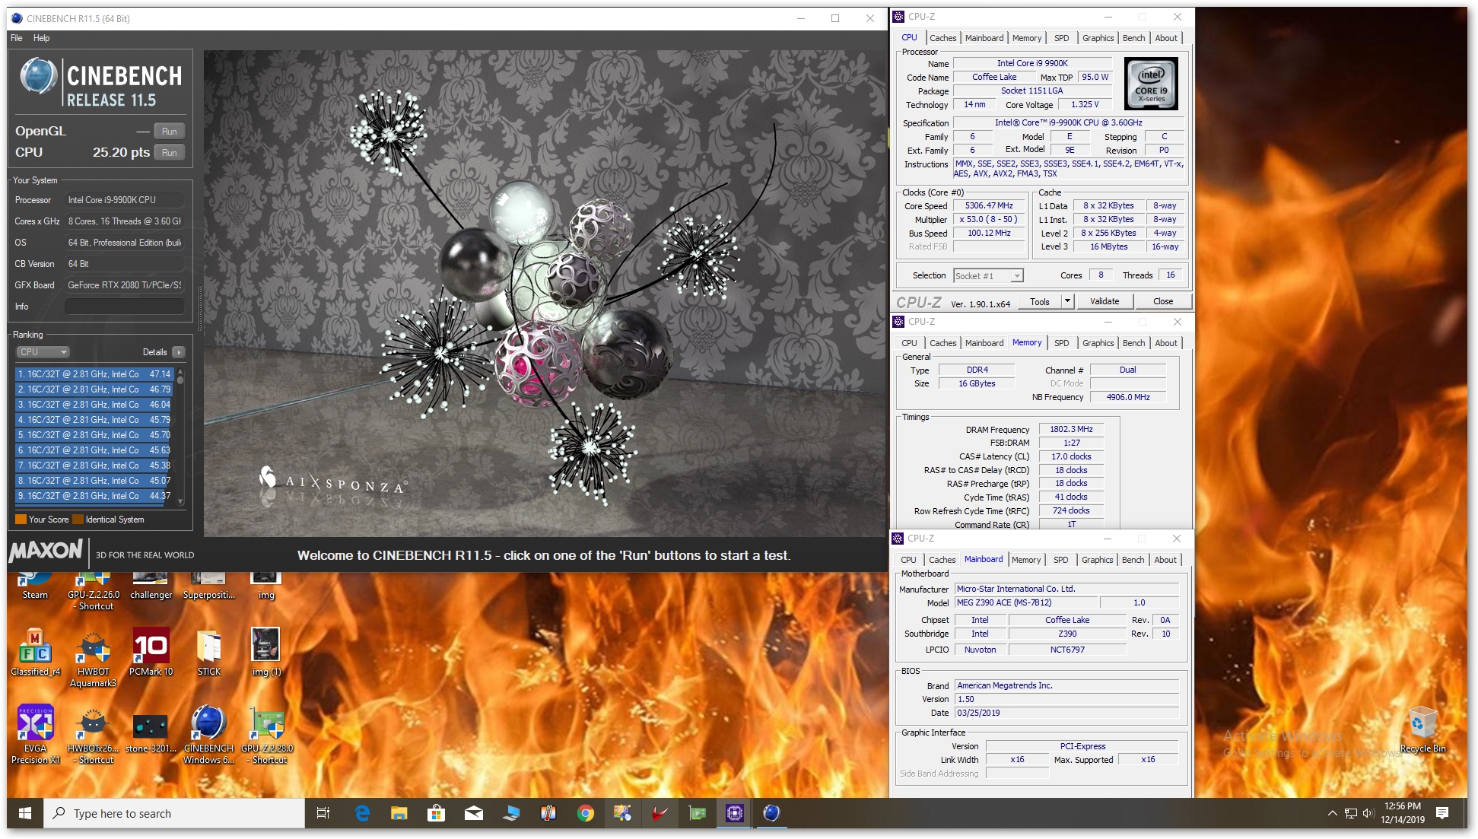Open Graphics tab in top CPU-Z window
Image resolution: width=1478 pixels, height=839 pixels.
1098,38
